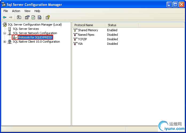Maximize the Configuration Manager window
The width and height of the screenshot is (186, 133).
(x=175, y=5)
